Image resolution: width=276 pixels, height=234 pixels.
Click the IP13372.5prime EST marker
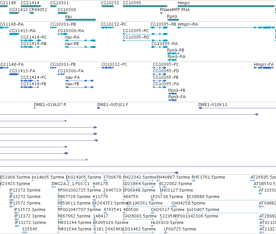12,193
